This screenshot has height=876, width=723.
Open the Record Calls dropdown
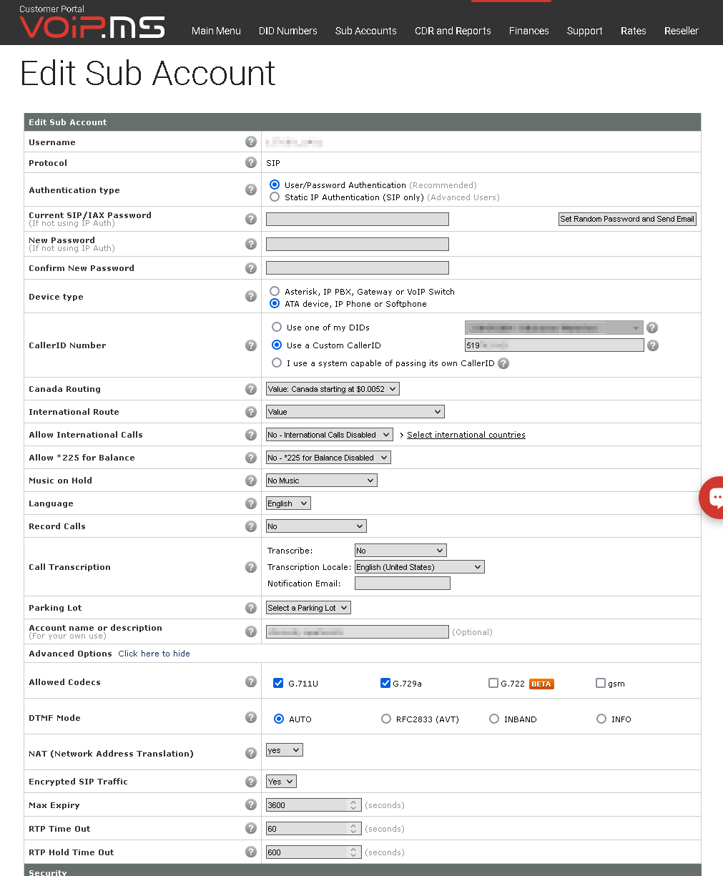click(316, 526)
